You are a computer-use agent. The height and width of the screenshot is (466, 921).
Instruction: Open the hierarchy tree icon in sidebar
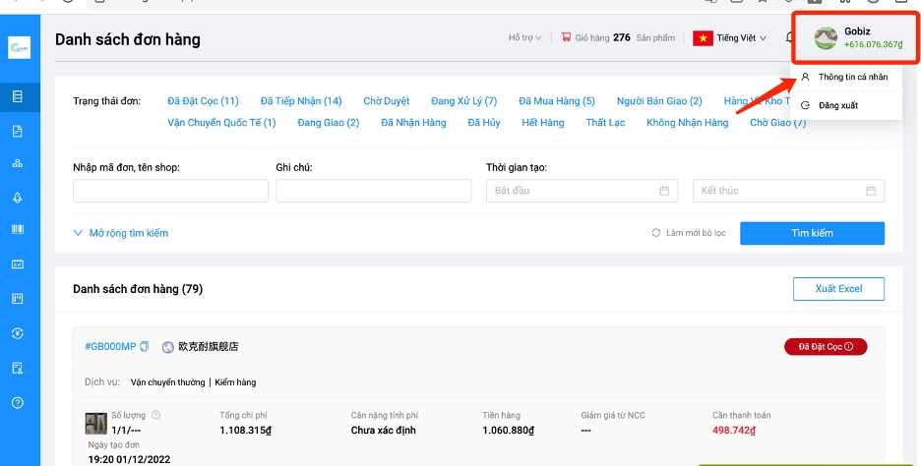(x=17, y=163)
